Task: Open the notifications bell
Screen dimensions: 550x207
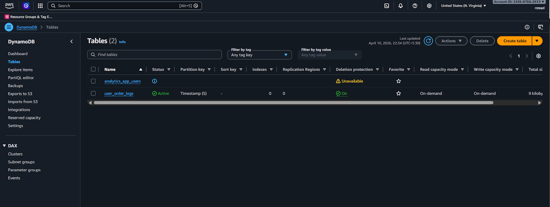Action: 400,6
